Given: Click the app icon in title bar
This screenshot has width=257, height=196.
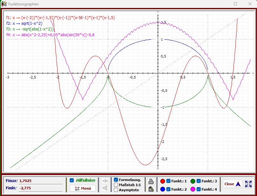Looking at the screenshot, I should coord(4,4).
